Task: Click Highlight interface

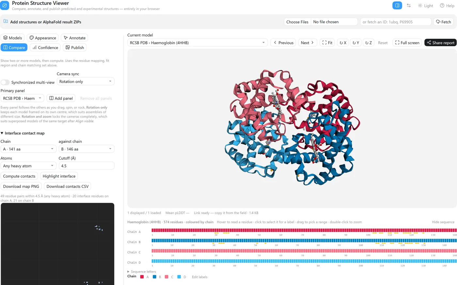Action: coord(59,176)
